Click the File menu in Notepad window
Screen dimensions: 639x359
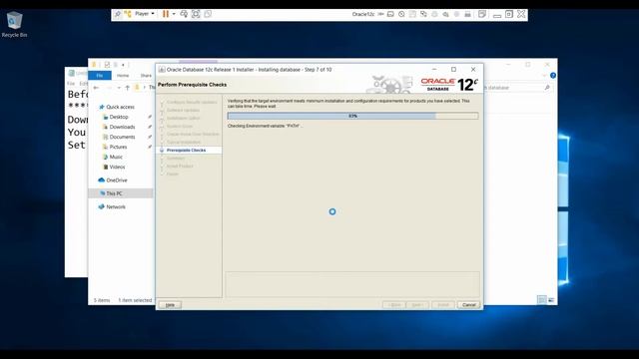tap(71, 83)
